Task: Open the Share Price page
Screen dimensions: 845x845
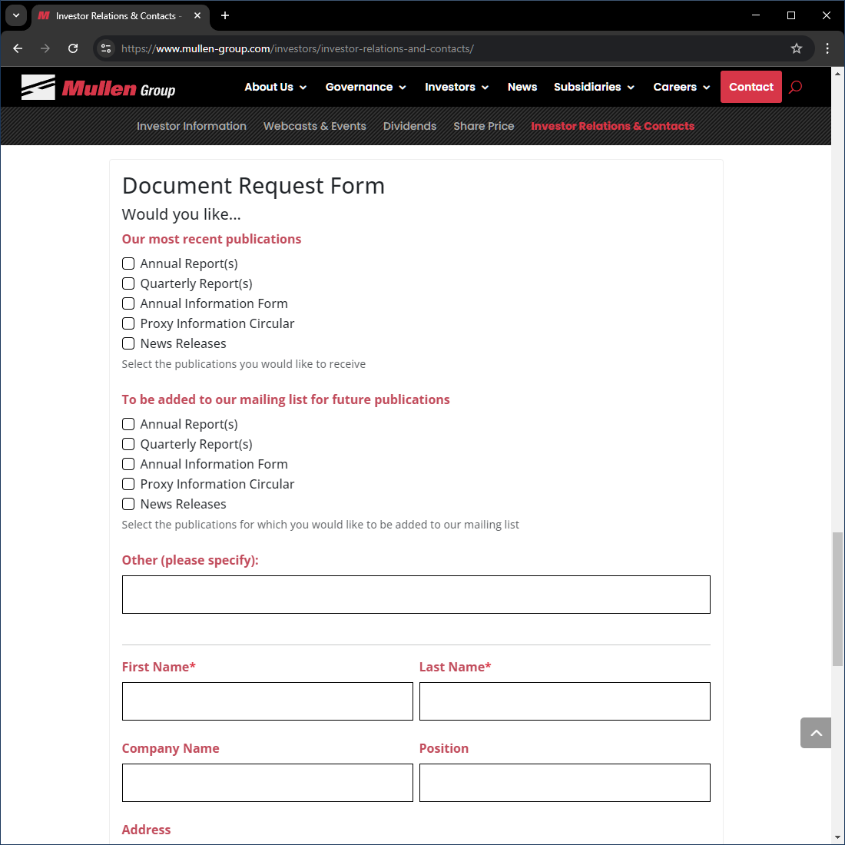Action: [x=483, y=126]
